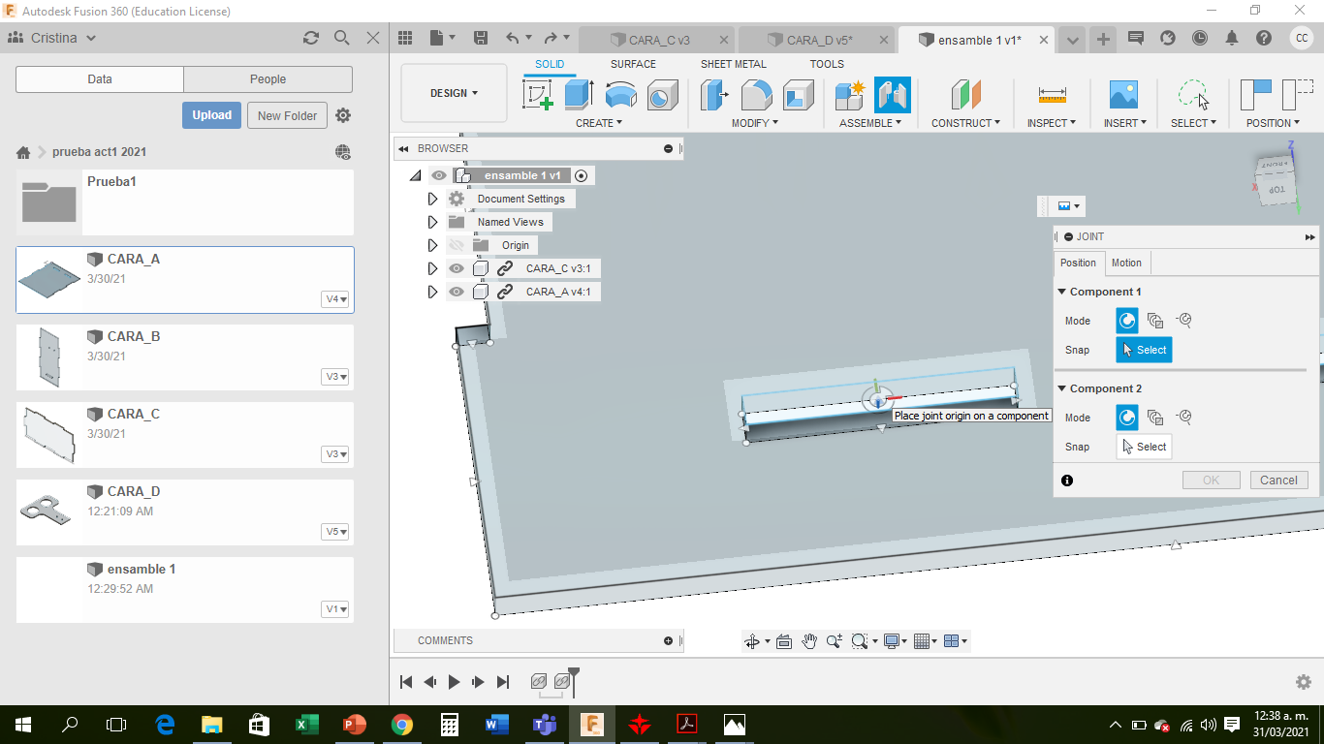Viewport: 1324px width, 744px height.
Task: Toggle visibility of ensamble 1 v1
Action: [439, 175]
